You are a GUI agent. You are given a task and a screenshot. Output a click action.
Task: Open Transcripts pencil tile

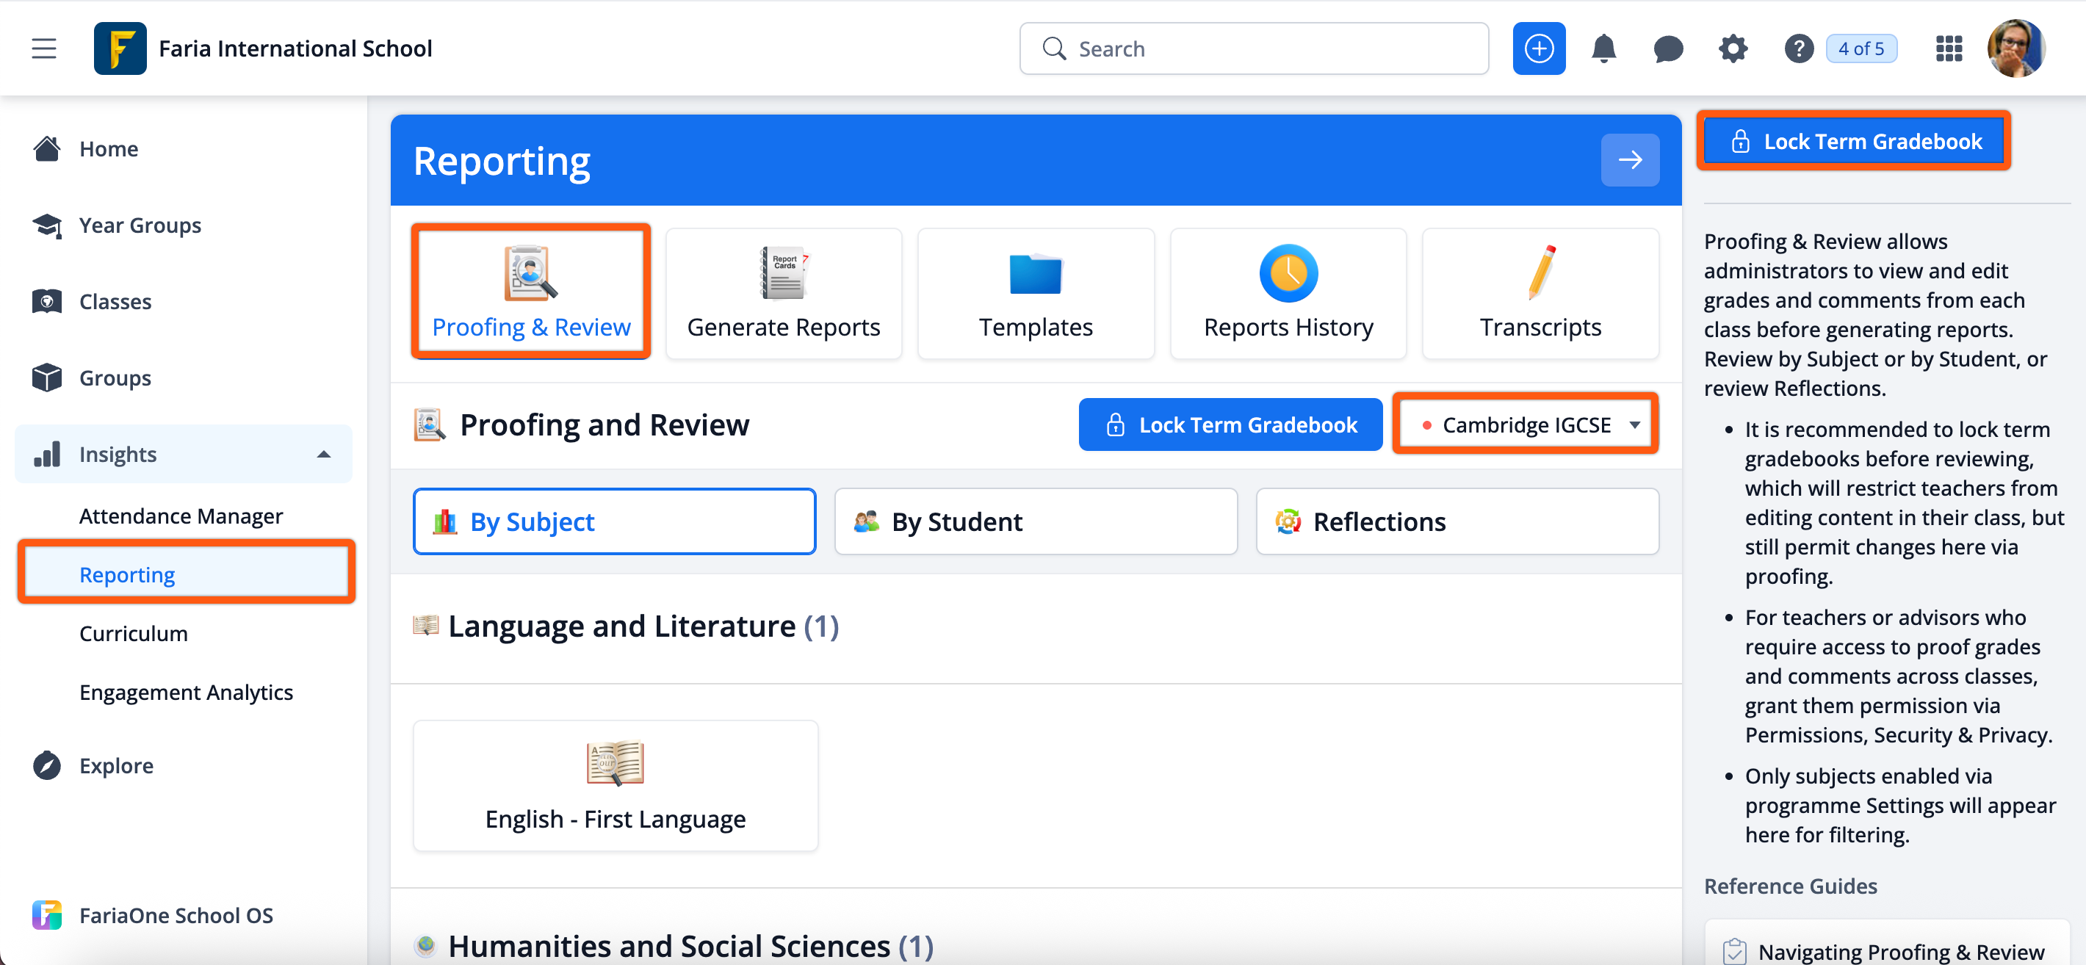[1540, 293]
